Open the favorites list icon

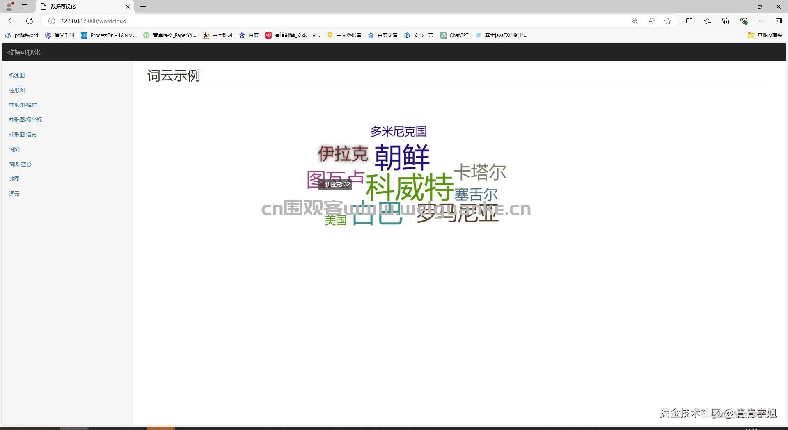tap(708, 21)
